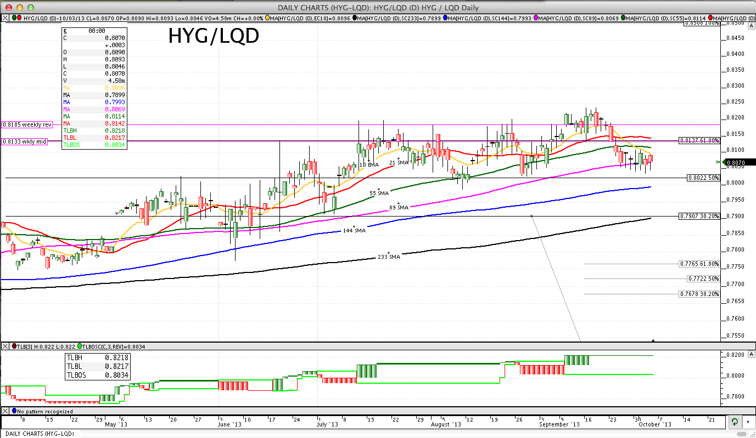756x438 pixels.
Task: Click the green TLBOSC indicator marker
Action: [x=80, y=346]
